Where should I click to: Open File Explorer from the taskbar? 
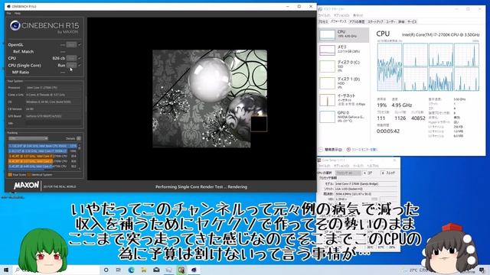[144, 270]
